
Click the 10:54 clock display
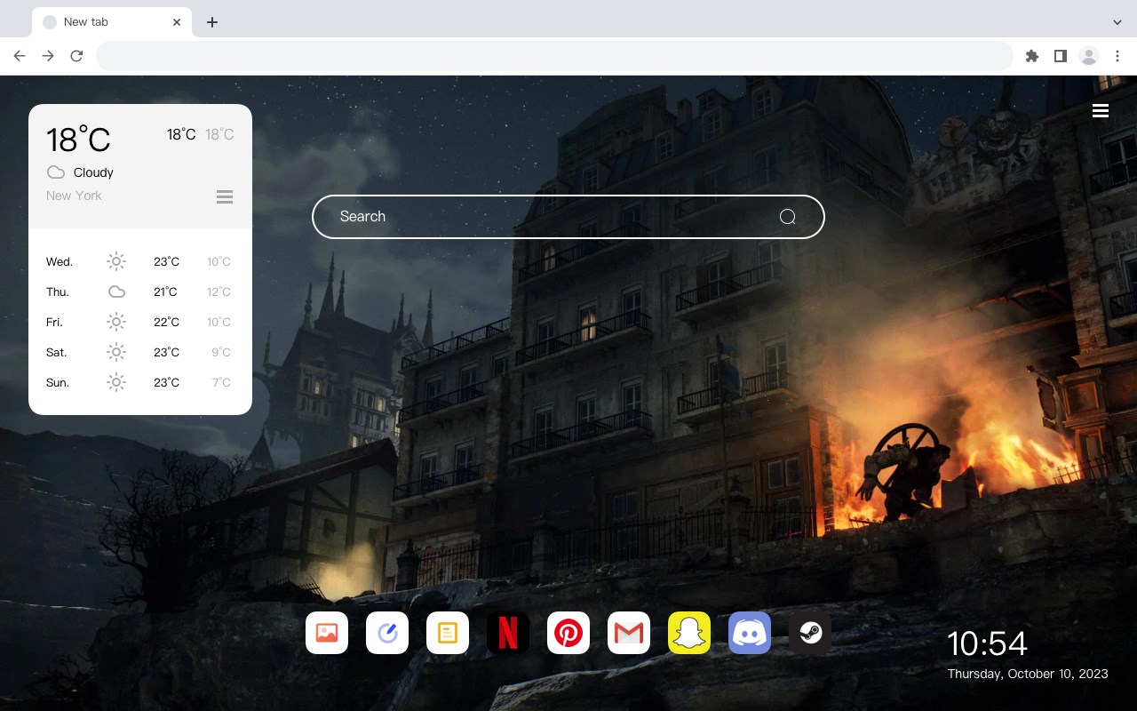(987, 643)
